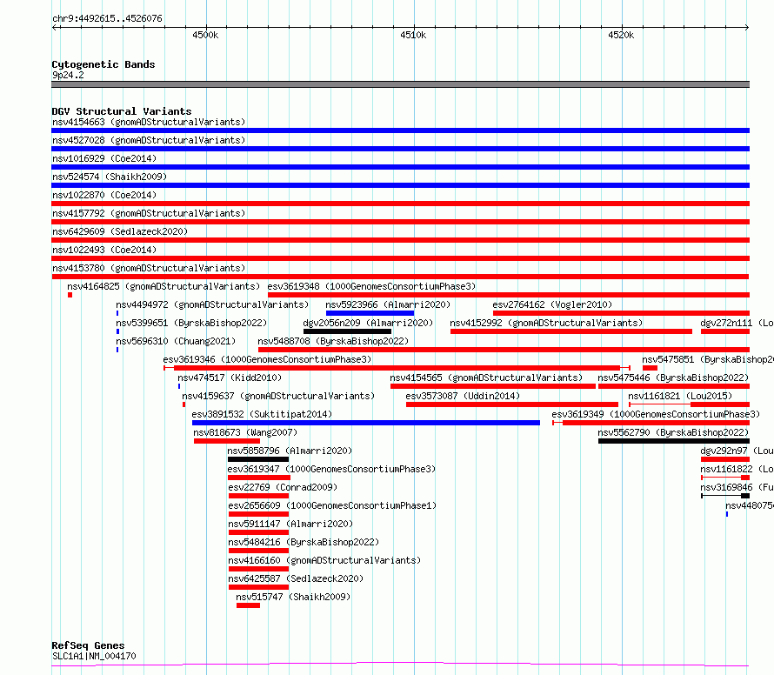Click the esv3619349 variant label
The width and height of the screenshot is (774, 675).
[x=656, y=414]
